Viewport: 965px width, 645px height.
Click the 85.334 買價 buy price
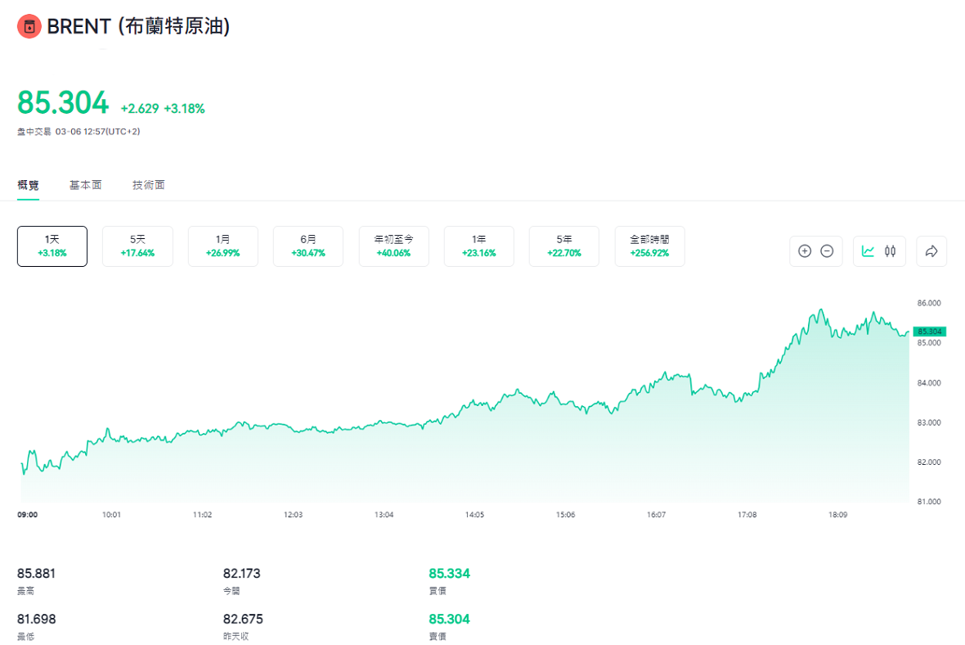pyautogui.click(x=449, y=574)
